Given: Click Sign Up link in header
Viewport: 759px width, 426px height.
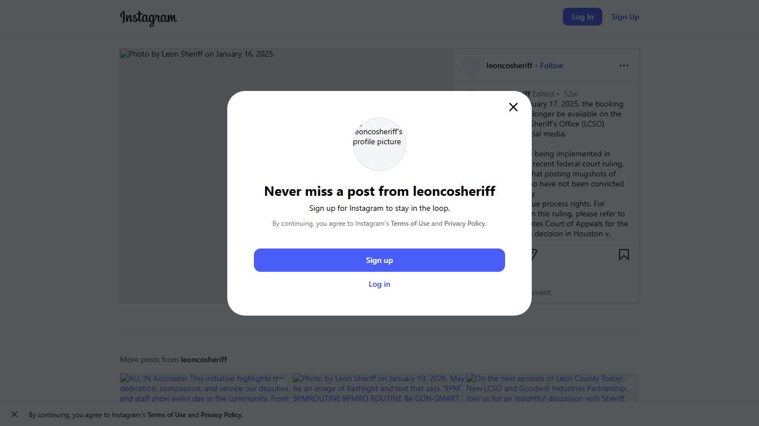Looking at the screenshot, I should (x=625, y=17).
